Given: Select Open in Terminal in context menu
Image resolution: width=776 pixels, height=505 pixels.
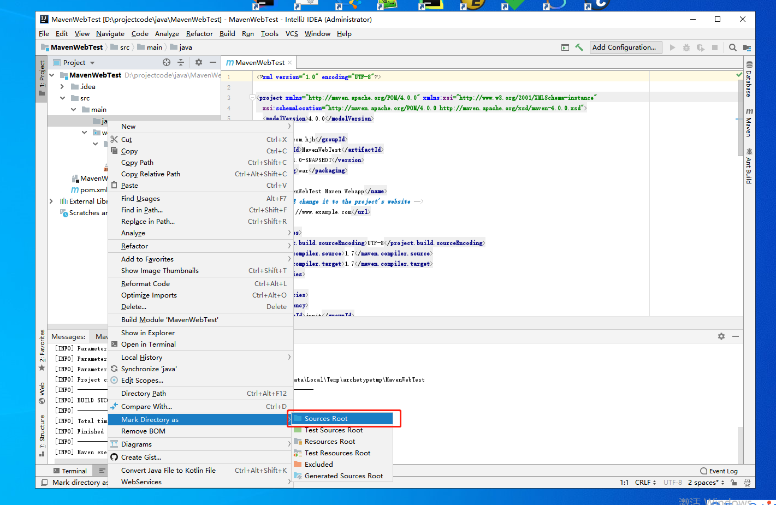Looking at the screenshot, I should pos(200,344).
